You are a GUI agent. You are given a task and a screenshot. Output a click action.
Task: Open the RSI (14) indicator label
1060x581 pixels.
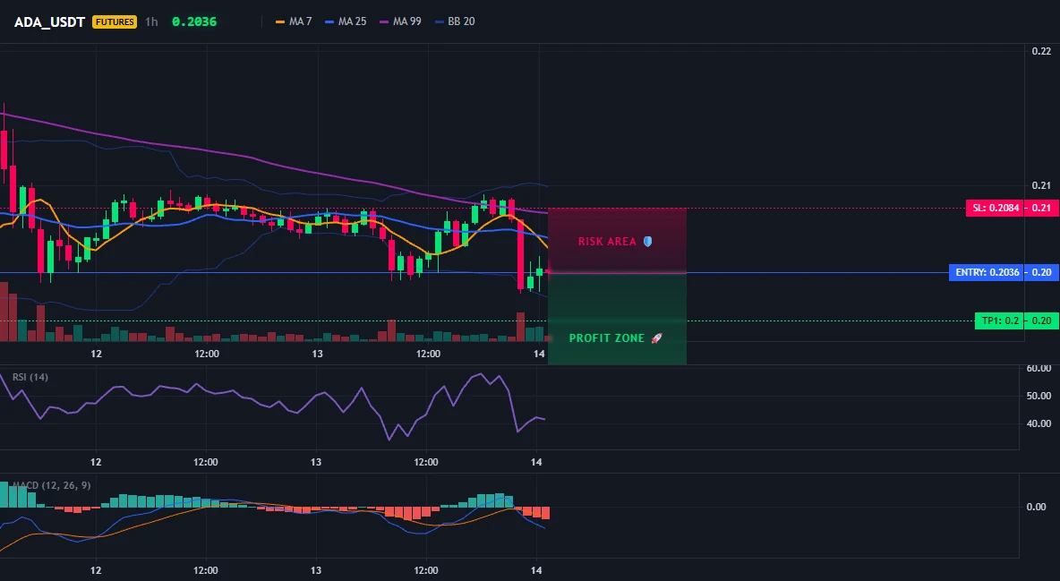tap(30, 378)
